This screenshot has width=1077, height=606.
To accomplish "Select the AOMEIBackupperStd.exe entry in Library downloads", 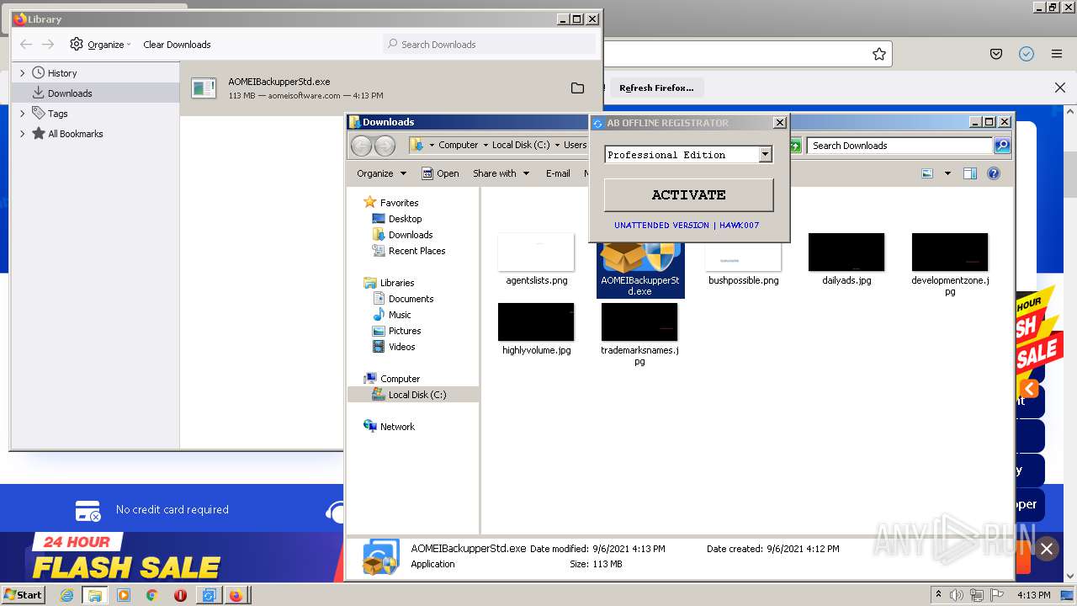I will pos(390,88).
